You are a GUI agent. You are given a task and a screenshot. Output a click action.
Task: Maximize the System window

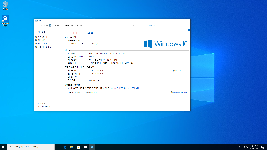click(181, 21)
